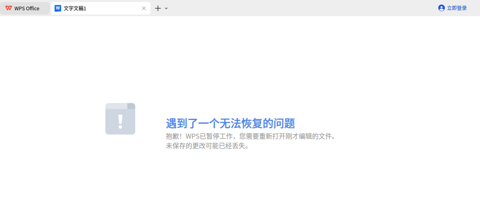Expand the new tab dropdown arrow
This screenshot has height=216, width=480.
tap(166, 8)
